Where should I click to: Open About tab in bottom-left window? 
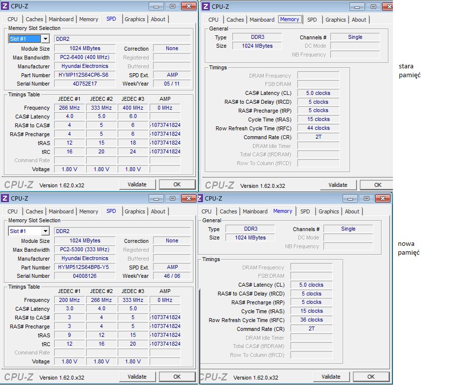(x=158, y=211)
